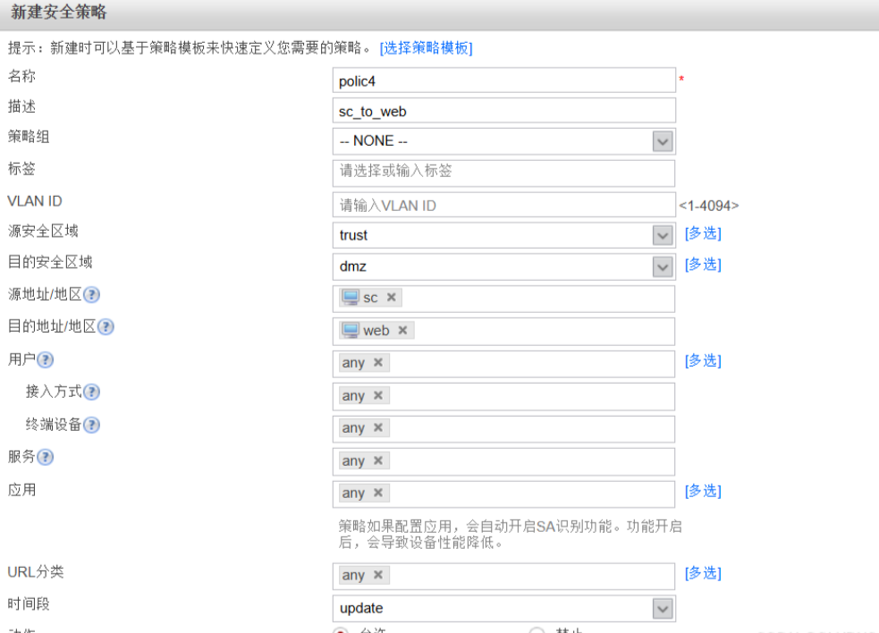Image resolution: width=879 pixels, height=633 pixels.
Task: Expand the 时间段 update dropdown
Action: tap(663, 609)
